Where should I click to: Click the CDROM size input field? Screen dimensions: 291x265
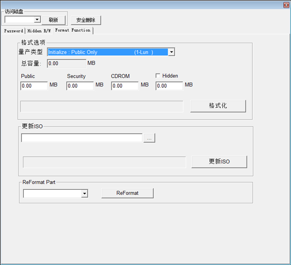[125, 86]
